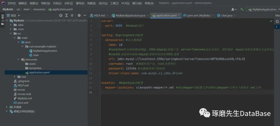Open the MyBatisApplication run configuration dropdown
Viewport: 280px width, 126px height.
click(263, 9)
